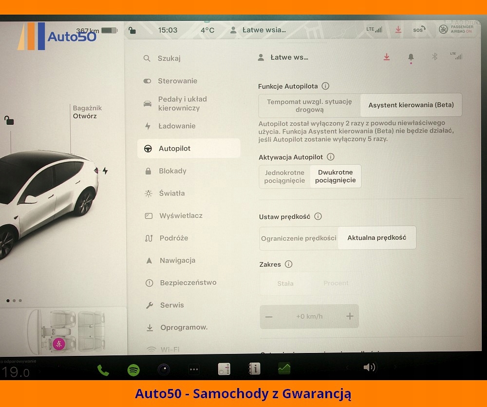Open Światła settings menu
The width and height of the screenshot is (487, 407).
(x=189, y=193)
